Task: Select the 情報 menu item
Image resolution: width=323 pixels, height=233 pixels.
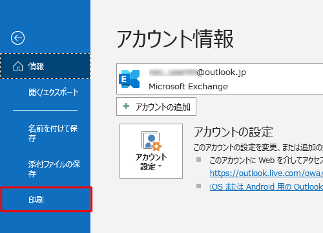Action: pos(45,66)
